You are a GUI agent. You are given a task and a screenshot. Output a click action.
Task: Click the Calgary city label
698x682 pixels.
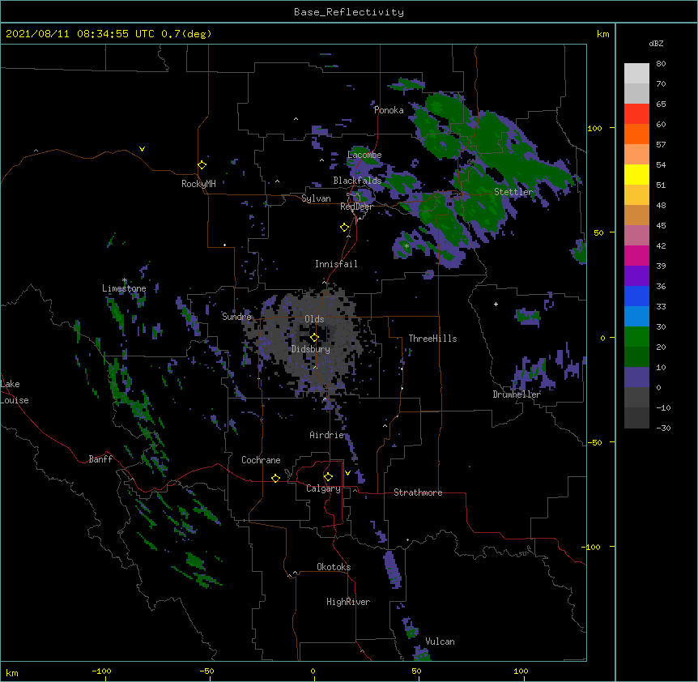(x=323, y=488)
